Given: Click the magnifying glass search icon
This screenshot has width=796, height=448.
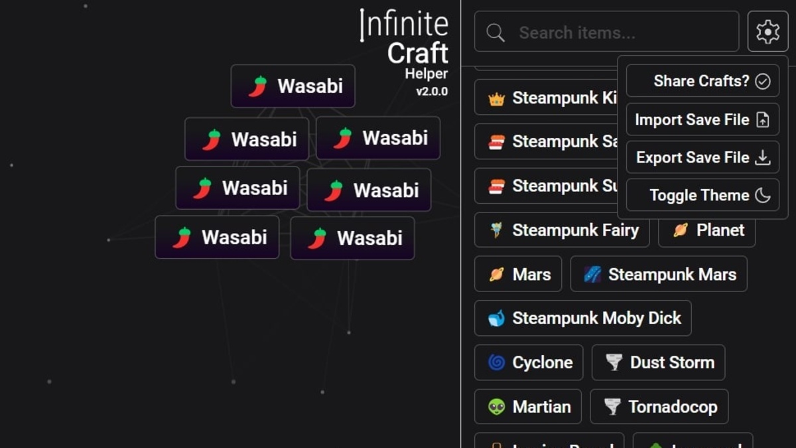Looking at the screenshot, I should (495, 33).
